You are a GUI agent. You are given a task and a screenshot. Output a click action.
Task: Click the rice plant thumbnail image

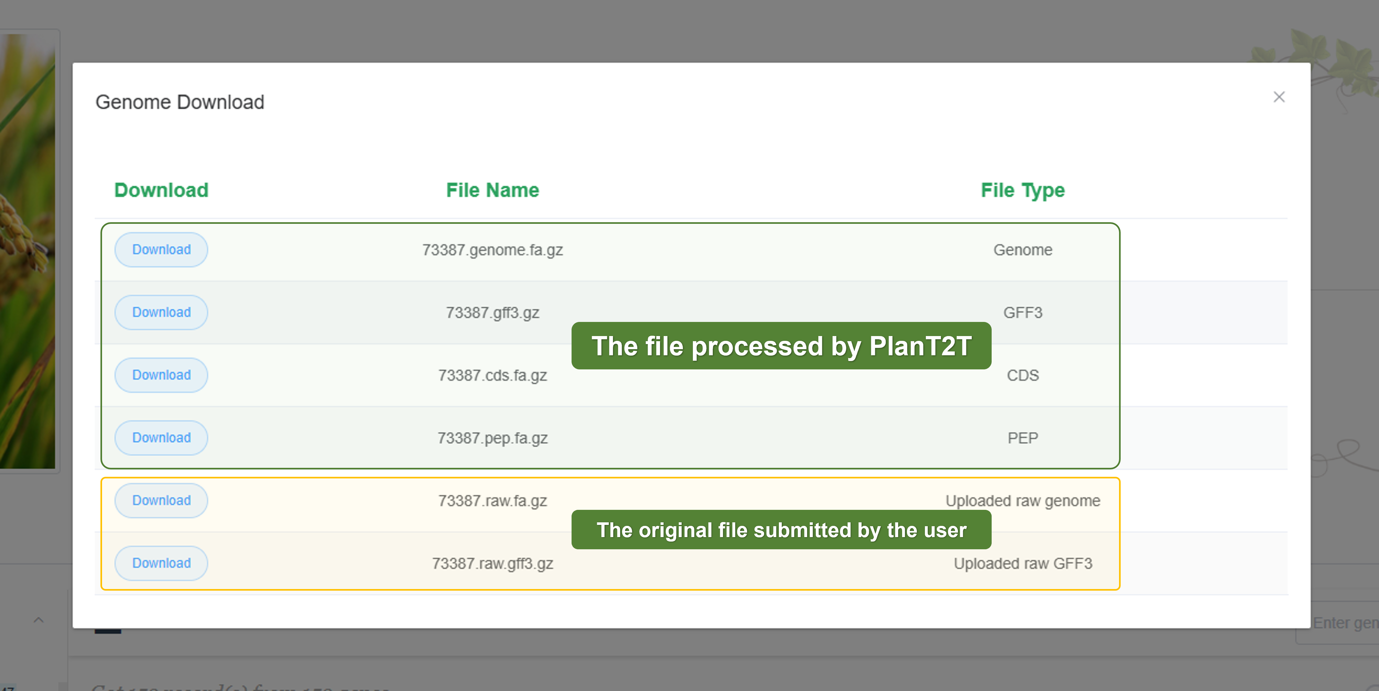(x=27, y=251)
